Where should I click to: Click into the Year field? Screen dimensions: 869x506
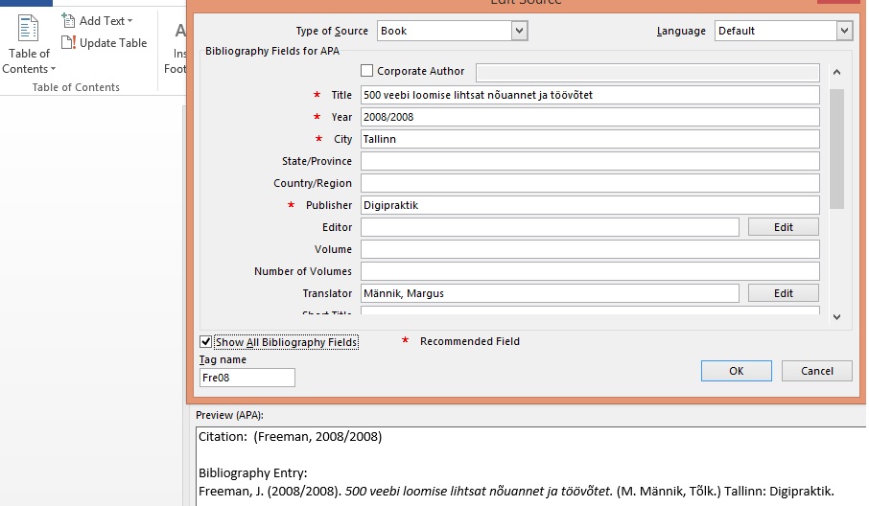click(x=590, y=117)
